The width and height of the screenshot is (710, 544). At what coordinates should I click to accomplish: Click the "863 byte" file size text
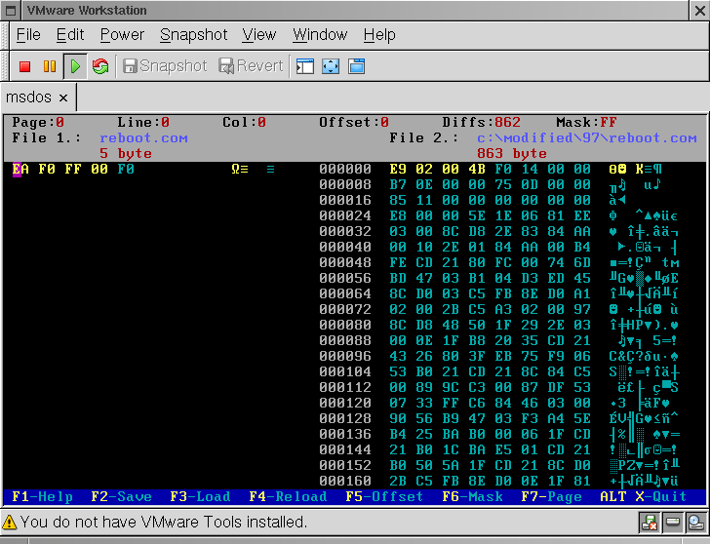pyautogui.click(x=512, y=154)
